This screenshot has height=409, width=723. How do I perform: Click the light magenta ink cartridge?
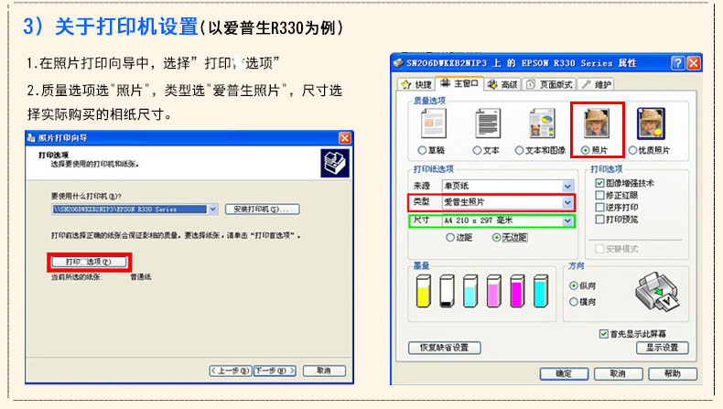click(493, 291)
